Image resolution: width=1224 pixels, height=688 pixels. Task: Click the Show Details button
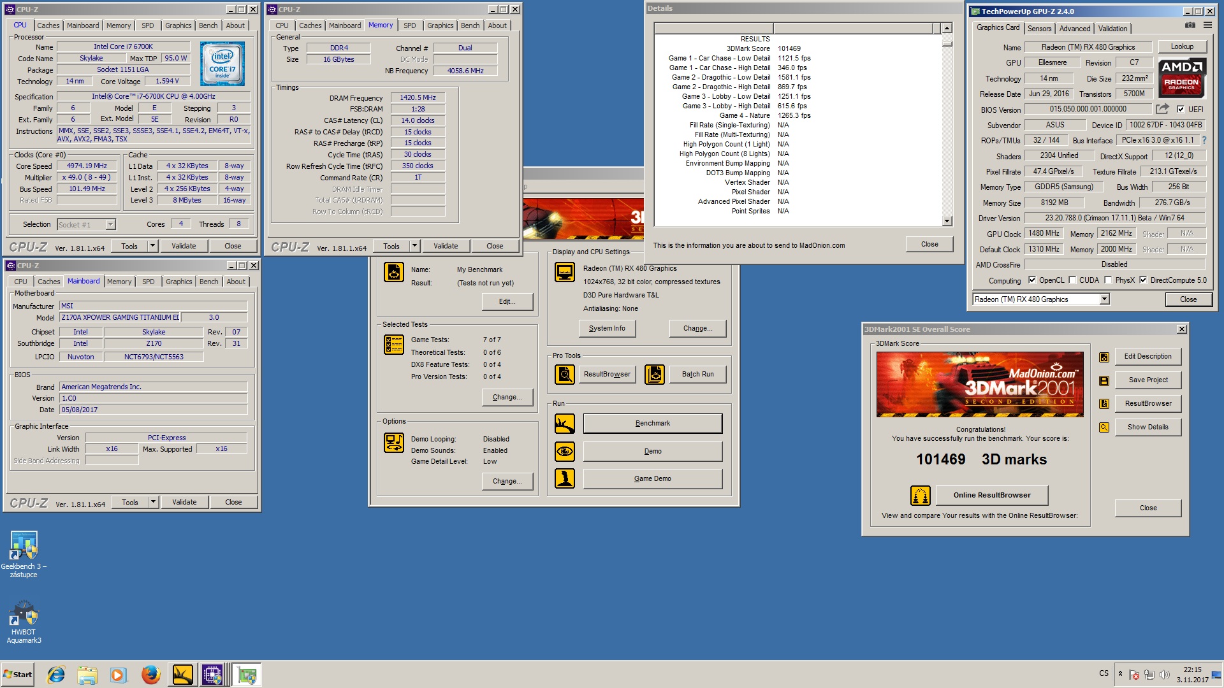click(1148, 427)
